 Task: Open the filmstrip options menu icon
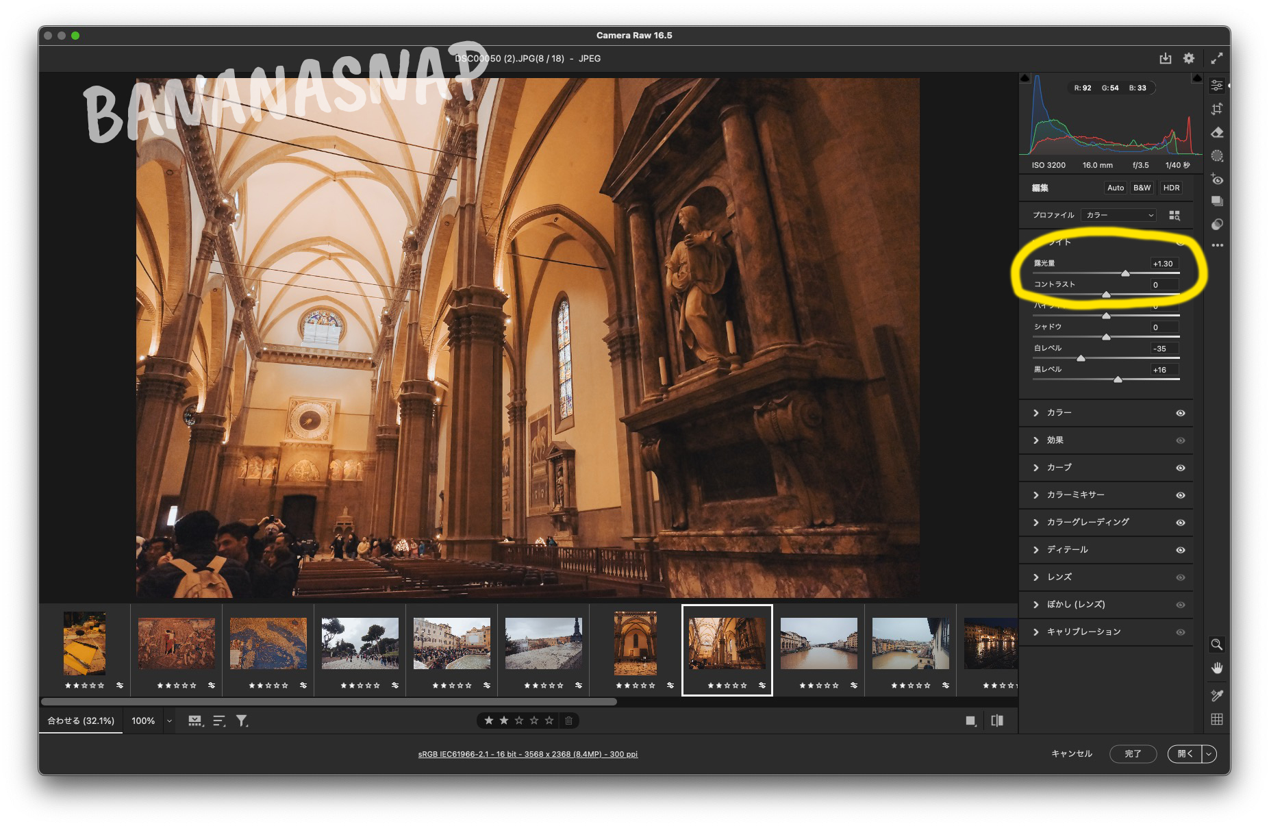(x=196, y=721)
